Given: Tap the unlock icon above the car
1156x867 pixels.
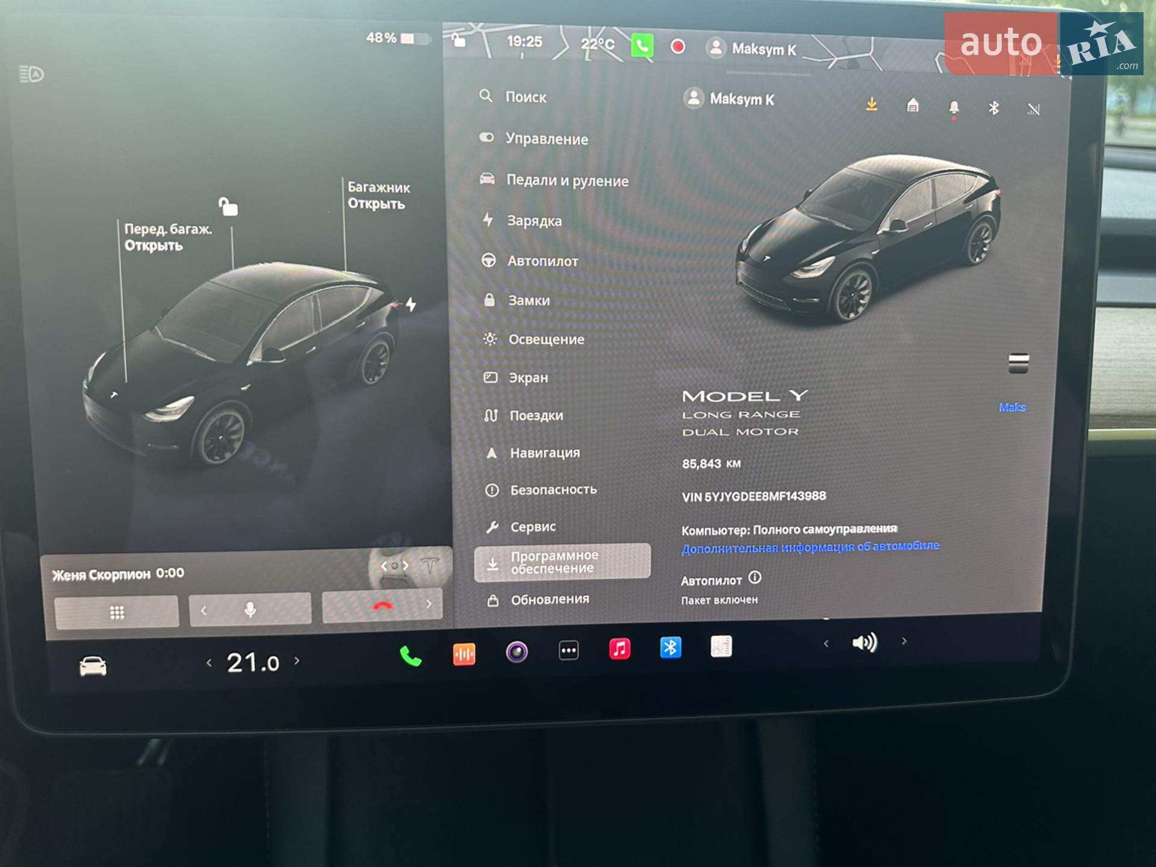Looking at the screenshot, I should 228,206.
